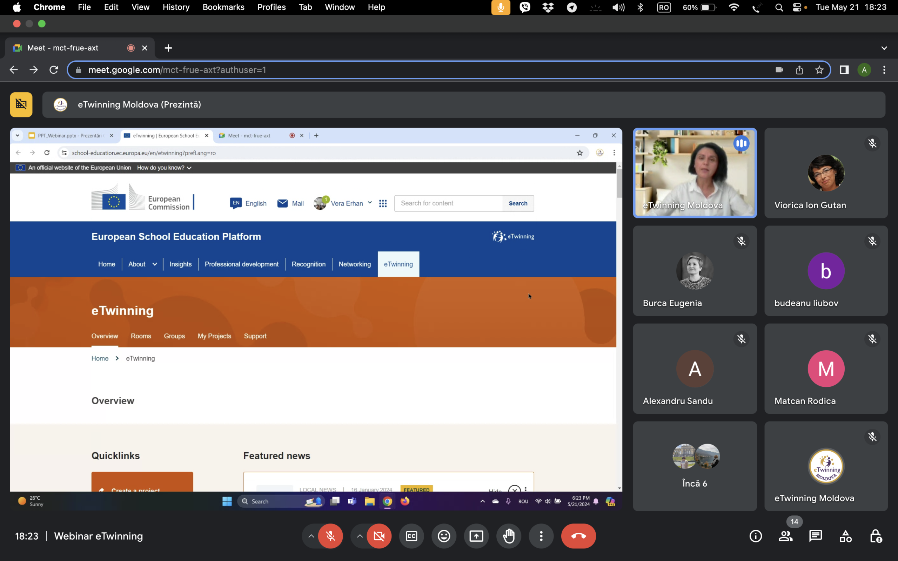Expand audio settings arrow beside microphone

tap(311, 536)
